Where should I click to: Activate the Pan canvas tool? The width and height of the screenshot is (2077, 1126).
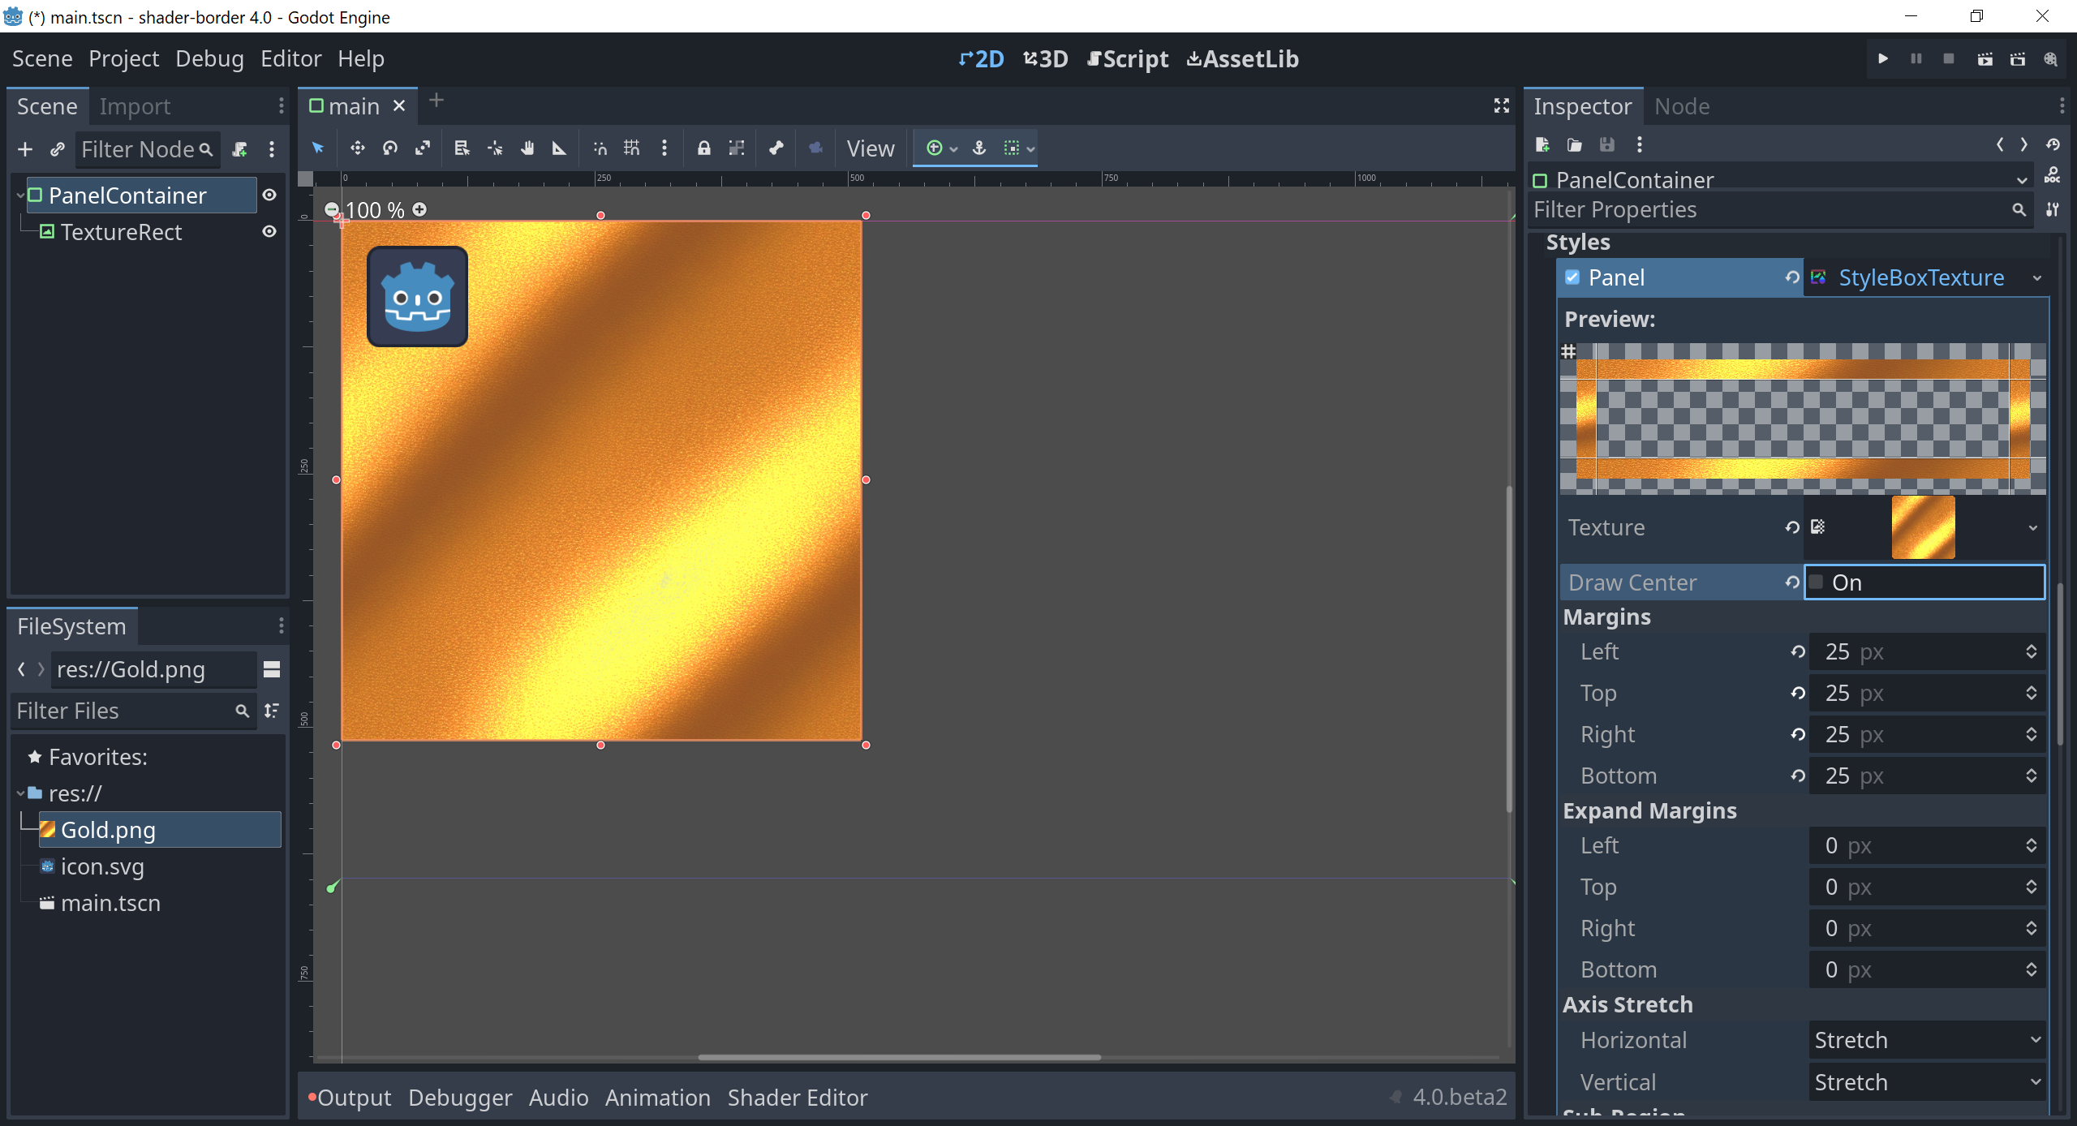click(x=527, y=148)
